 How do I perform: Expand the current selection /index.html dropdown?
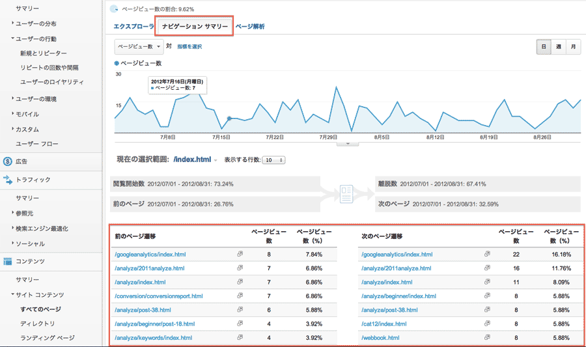click(x=216, y=160)
